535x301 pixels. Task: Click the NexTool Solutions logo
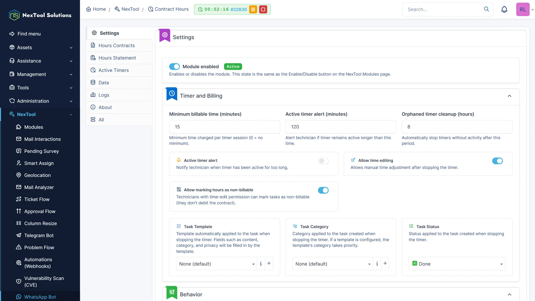(40, 15)
